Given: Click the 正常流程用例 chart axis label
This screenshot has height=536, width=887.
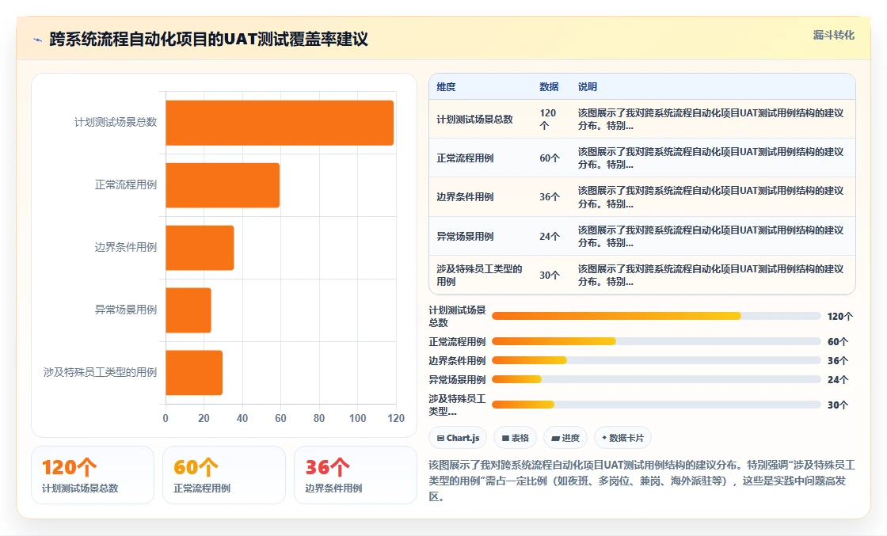Looking at the screenshot, I should [126, 185].
